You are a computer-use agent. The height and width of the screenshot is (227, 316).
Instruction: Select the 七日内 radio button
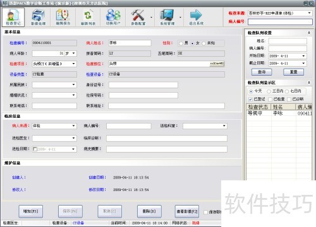click(287, 91)
